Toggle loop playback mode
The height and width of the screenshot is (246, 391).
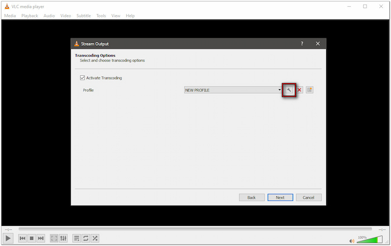(x=85, y=238)
